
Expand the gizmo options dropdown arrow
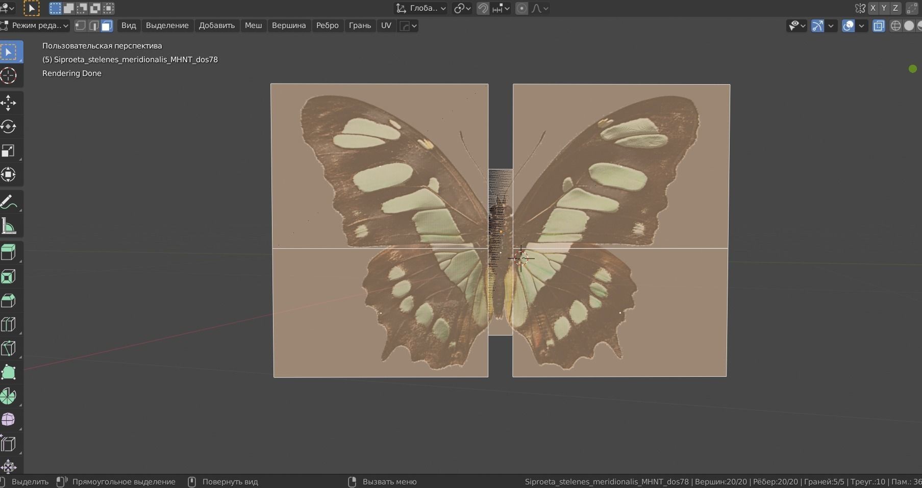[x=831, y=25]
